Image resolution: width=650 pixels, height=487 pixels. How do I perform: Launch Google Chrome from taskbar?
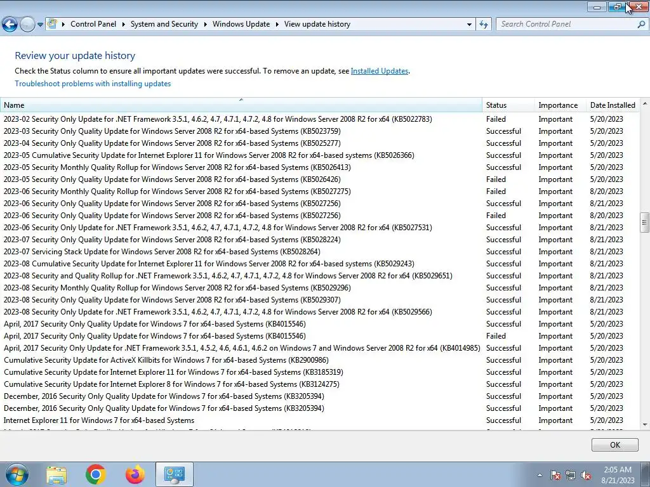coord(96,474)
